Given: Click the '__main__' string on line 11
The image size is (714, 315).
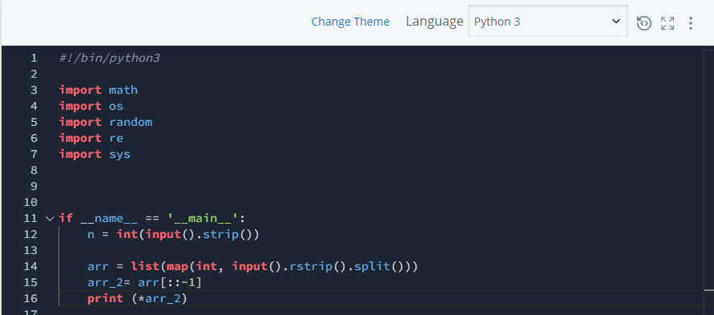Looking at the screenshot, I should tap(203, 219).
